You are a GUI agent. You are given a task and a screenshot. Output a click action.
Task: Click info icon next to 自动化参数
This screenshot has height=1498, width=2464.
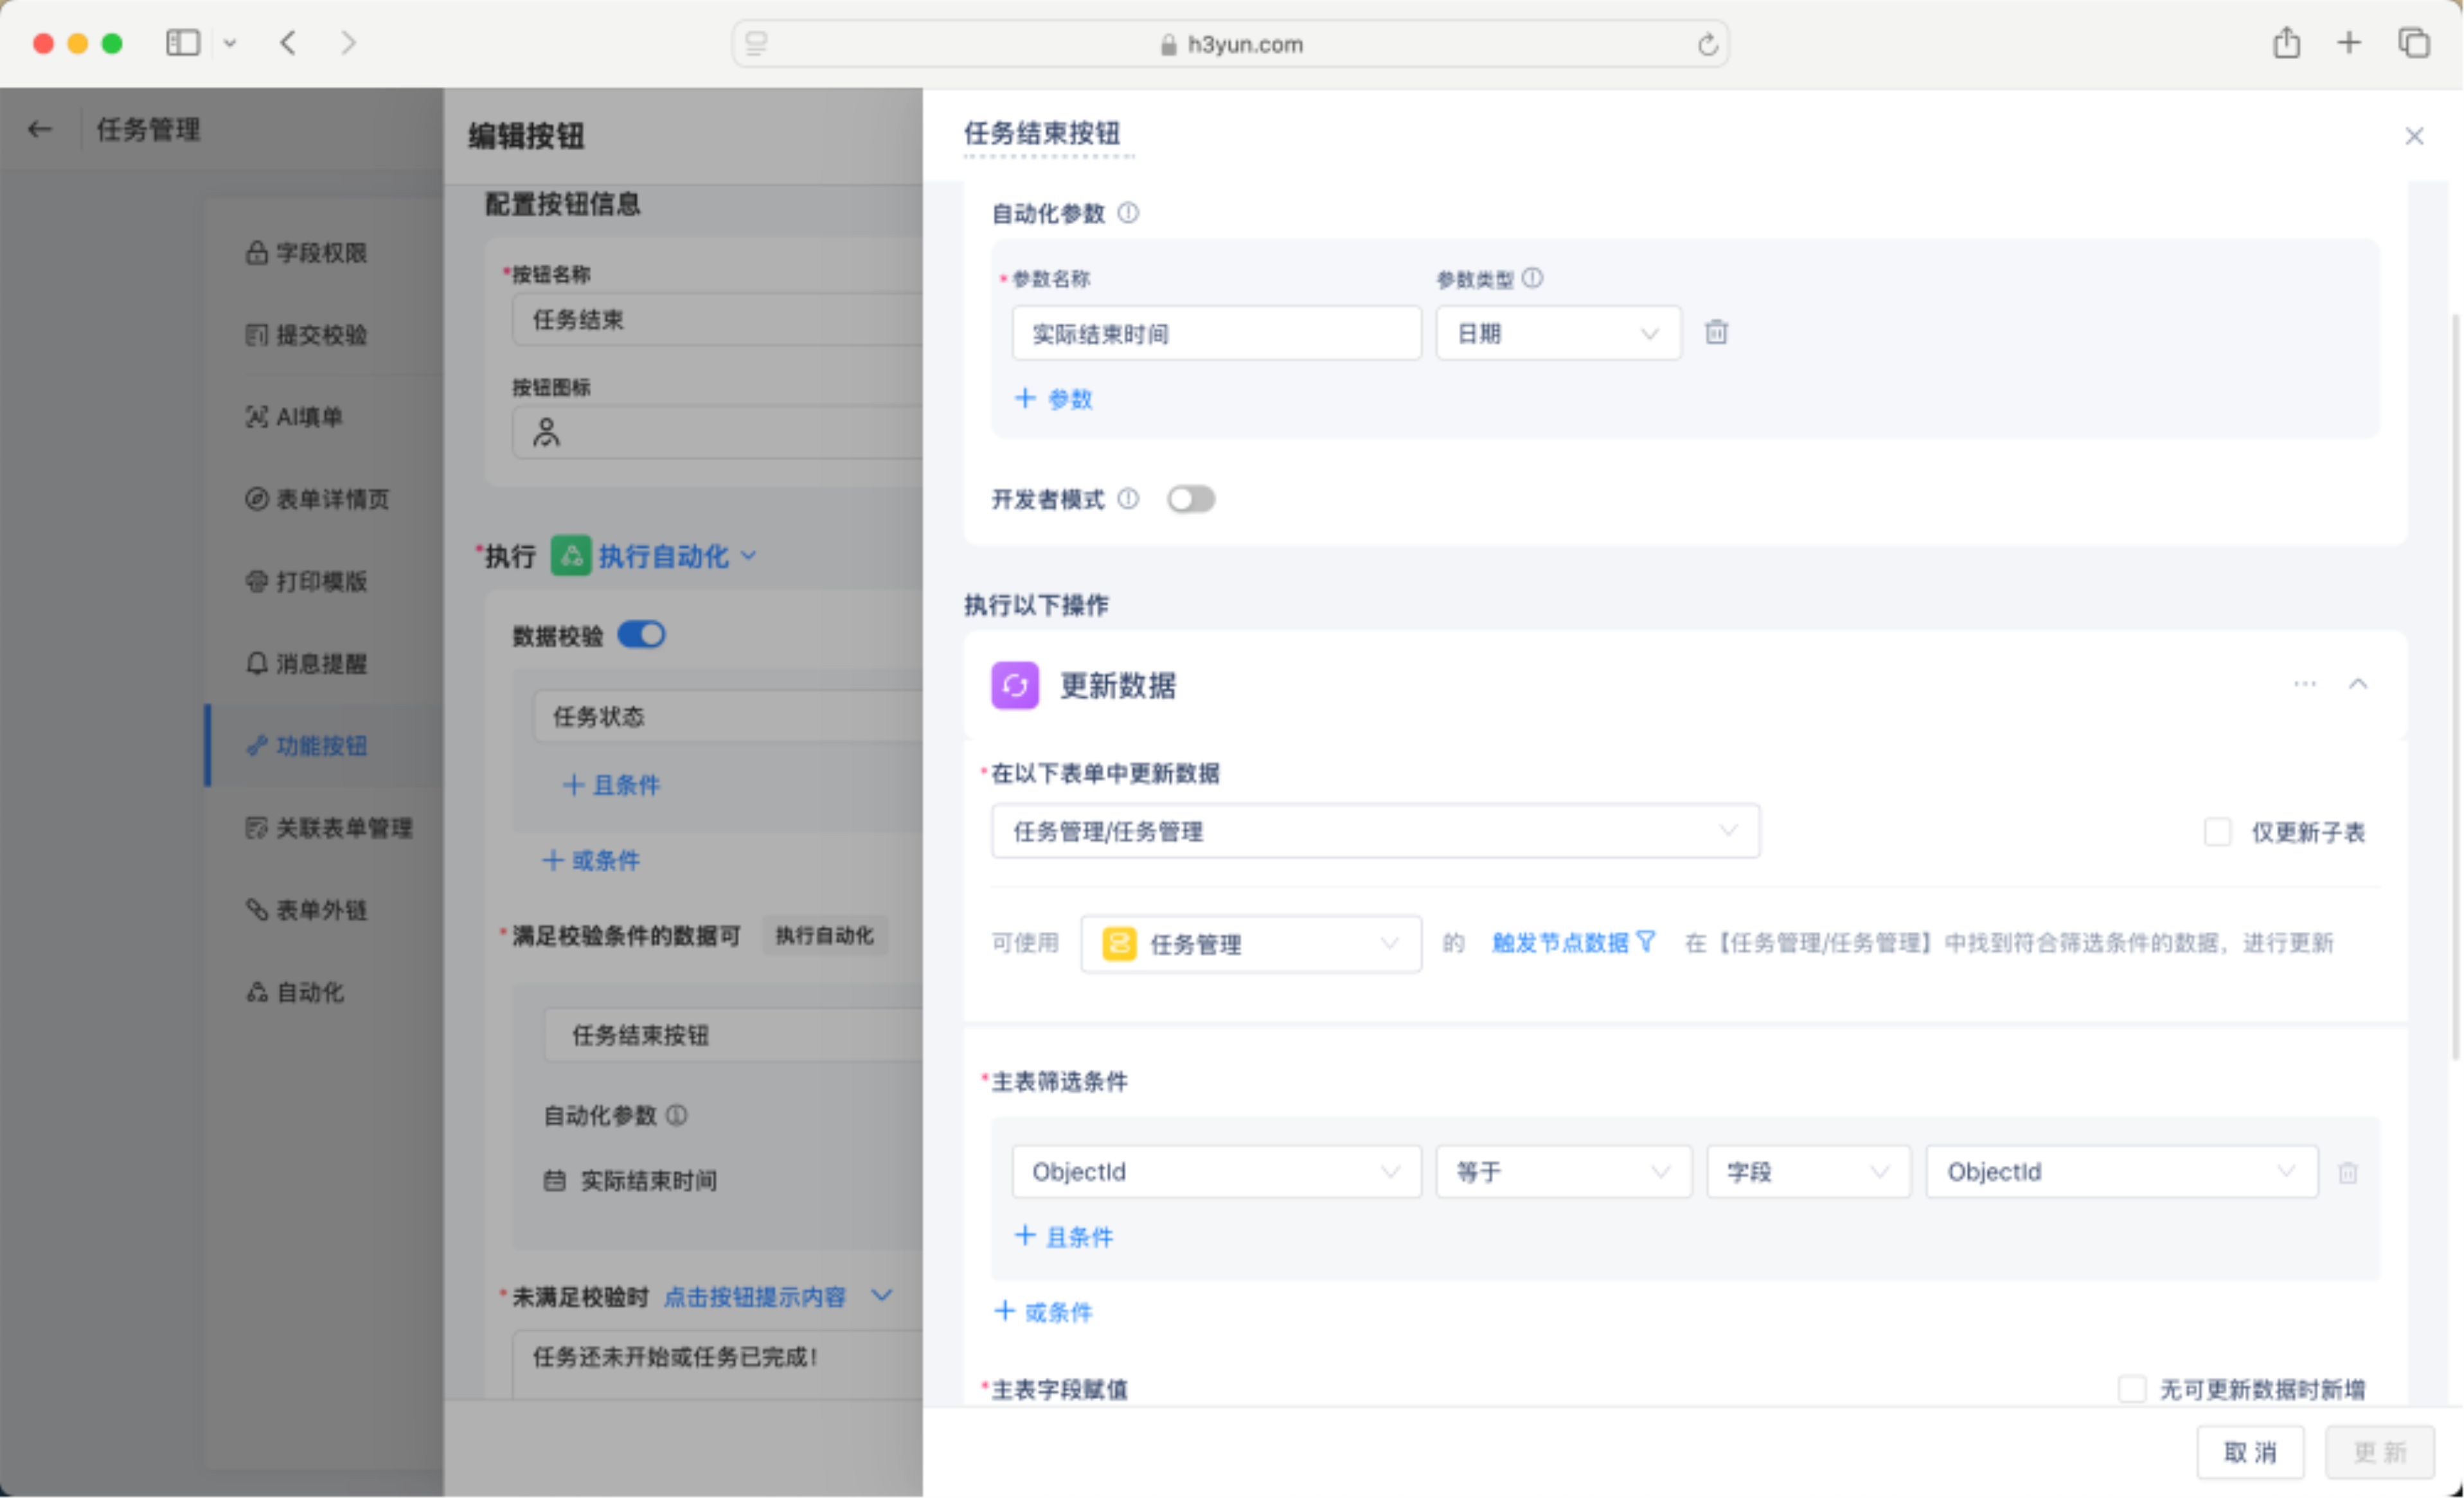[x=1128, y=213]
